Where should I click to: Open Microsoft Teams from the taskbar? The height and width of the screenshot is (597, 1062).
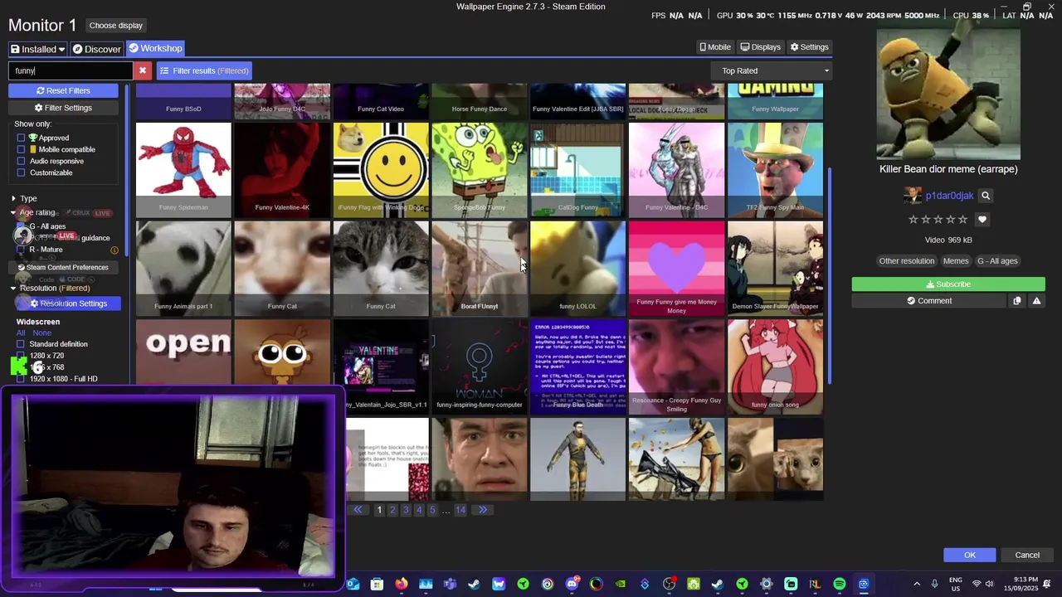point(450,584)
